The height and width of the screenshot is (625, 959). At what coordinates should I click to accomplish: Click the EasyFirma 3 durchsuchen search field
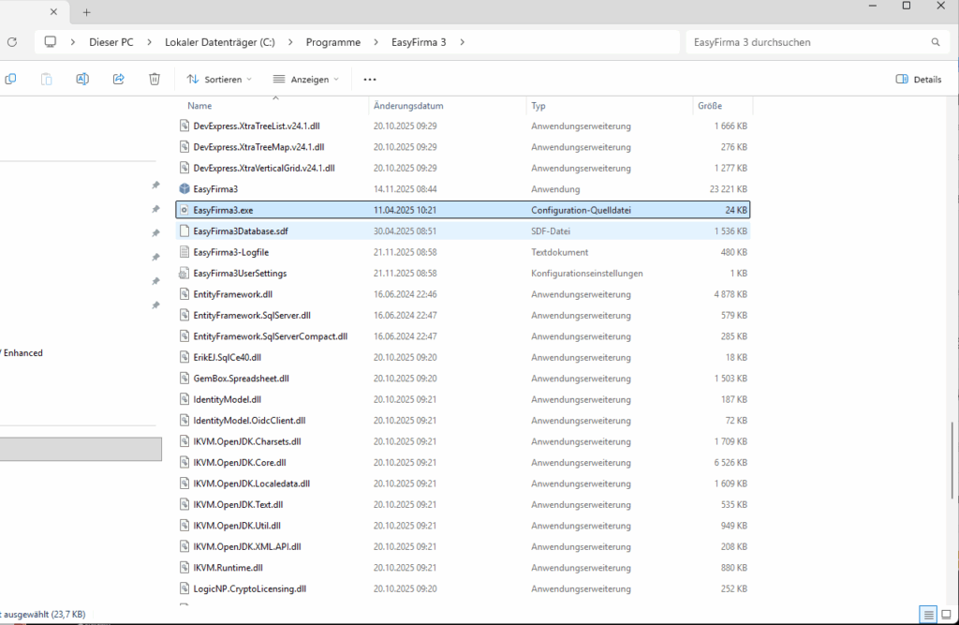coord(796,41)
